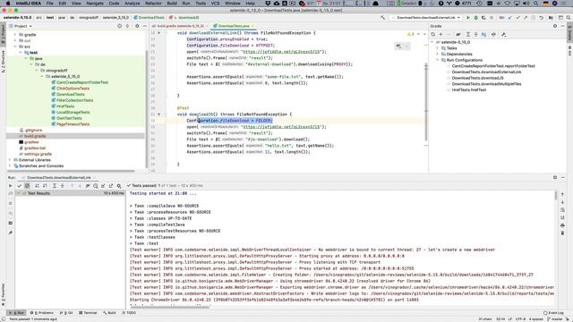
Task: Rerun tests with Run panel play icon
Action: 10,186
